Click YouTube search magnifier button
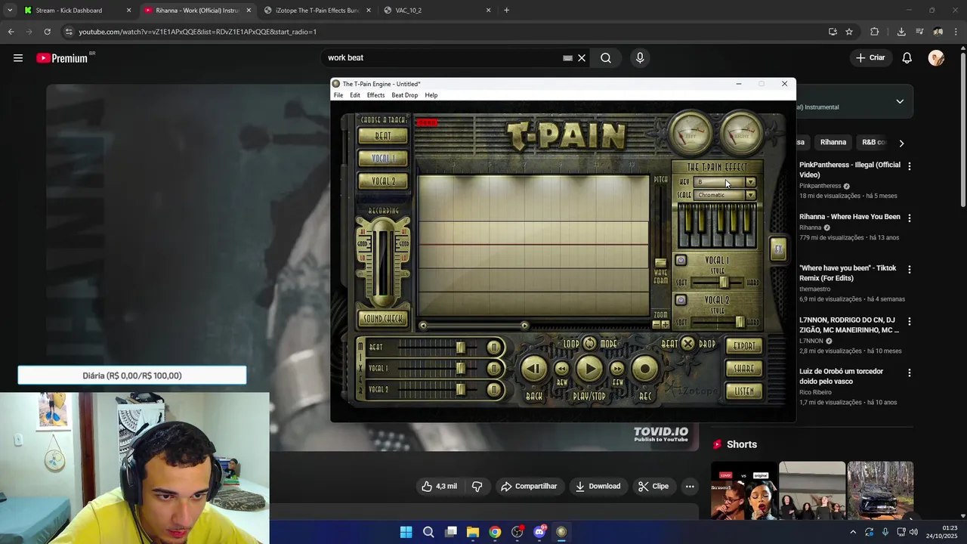This screenshot has width=967, height=544. 606,58
